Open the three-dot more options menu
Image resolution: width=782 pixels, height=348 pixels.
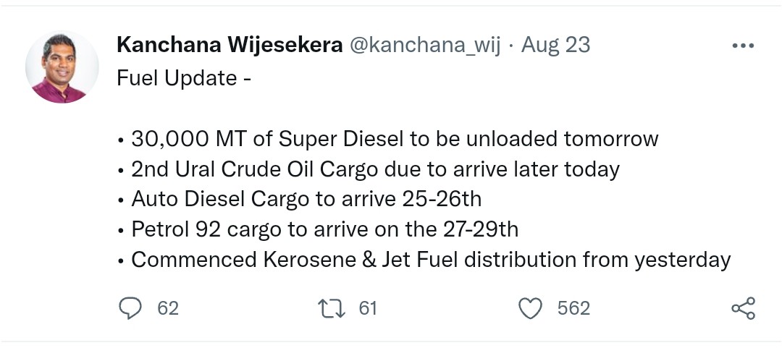coord(743,46)
